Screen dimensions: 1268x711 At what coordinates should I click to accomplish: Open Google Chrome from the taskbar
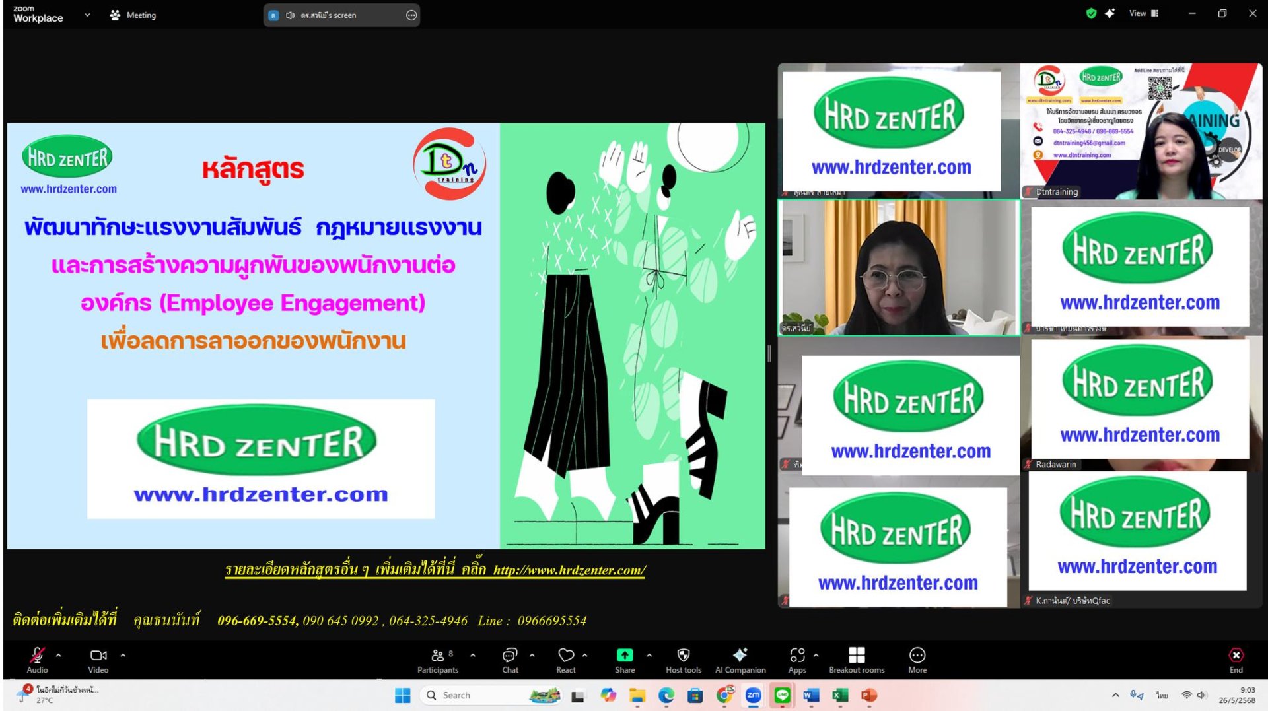724,695
